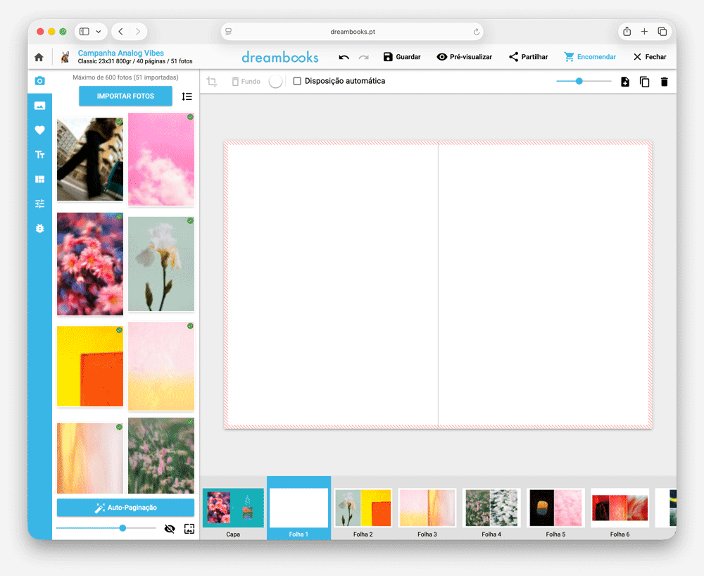Toggle hide used photos eye icon
Screen dimensions: 704x576
point(169,528)
